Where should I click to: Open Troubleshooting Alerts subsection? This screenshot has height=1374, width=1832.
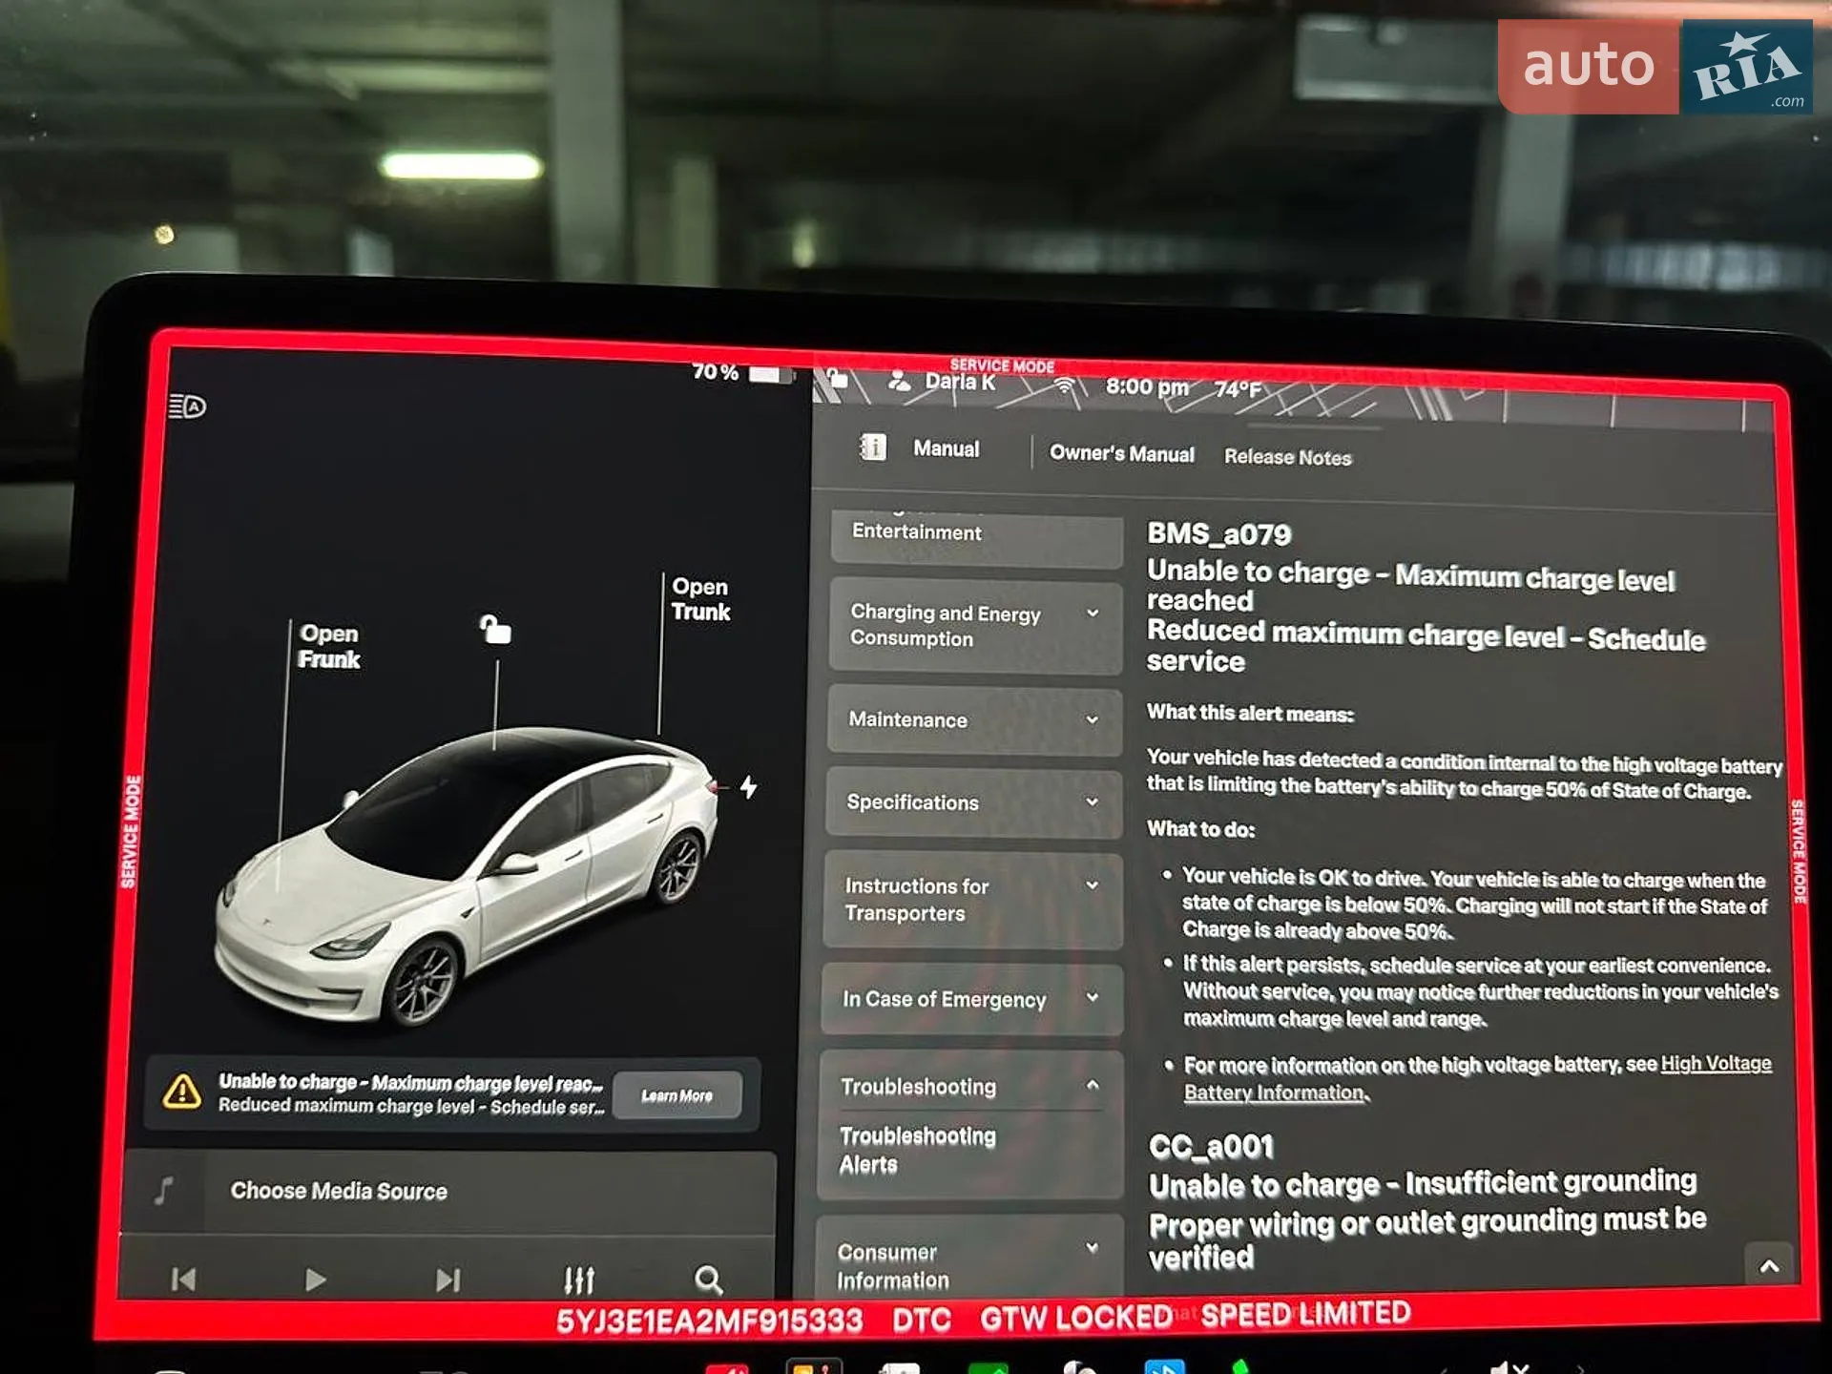click(x=917, y=1150)
